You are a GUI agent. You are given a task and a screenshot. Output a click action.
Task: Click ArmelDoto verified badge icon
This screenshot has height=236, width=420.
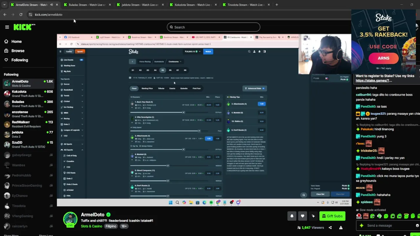pos(108,215)
